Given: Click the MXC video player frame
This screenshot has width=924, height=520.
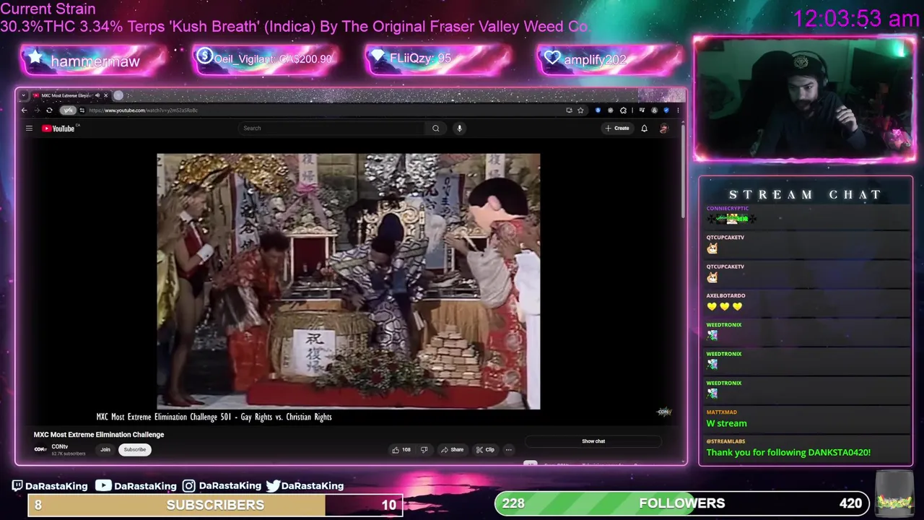Looking at the screenshot, I should [349, 282].
